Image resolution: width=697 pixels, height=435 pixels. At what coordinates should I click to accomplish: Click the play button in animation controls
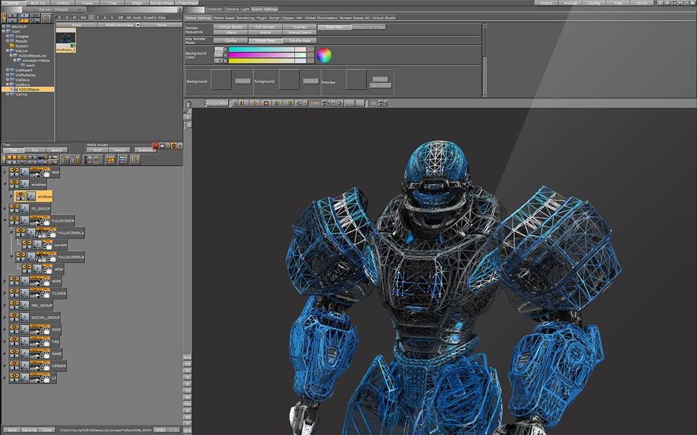click(x=255, y=103)
